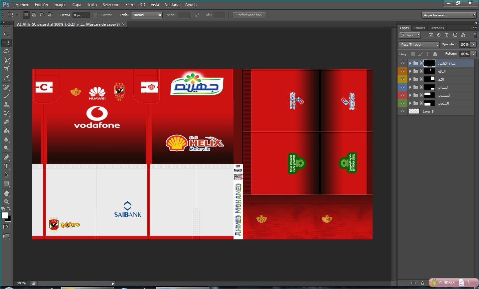Select the Blur tool

(x=6, y=139)
